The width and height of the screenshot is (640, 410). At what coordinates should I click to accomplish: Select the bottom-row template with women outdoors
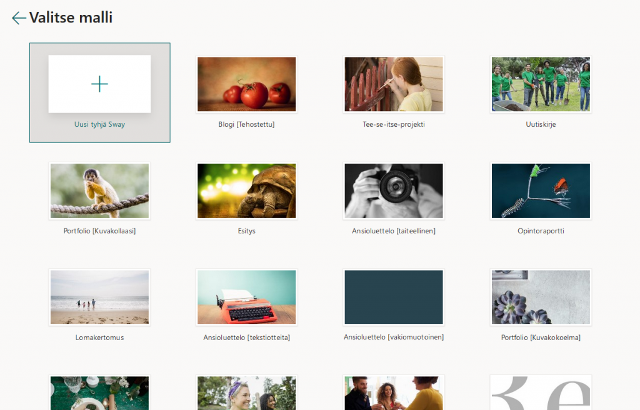pos(246,393)
